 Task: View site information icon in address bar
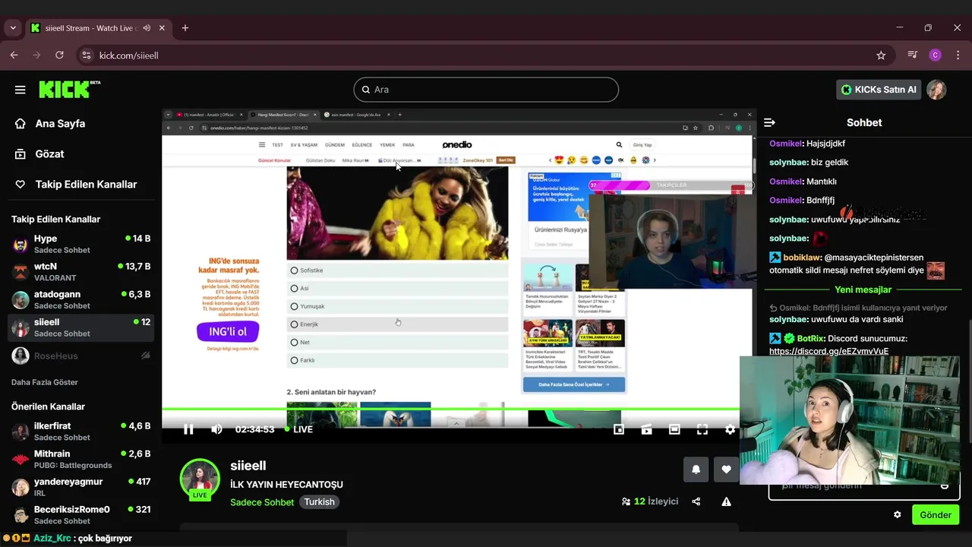tap(87, 55)
